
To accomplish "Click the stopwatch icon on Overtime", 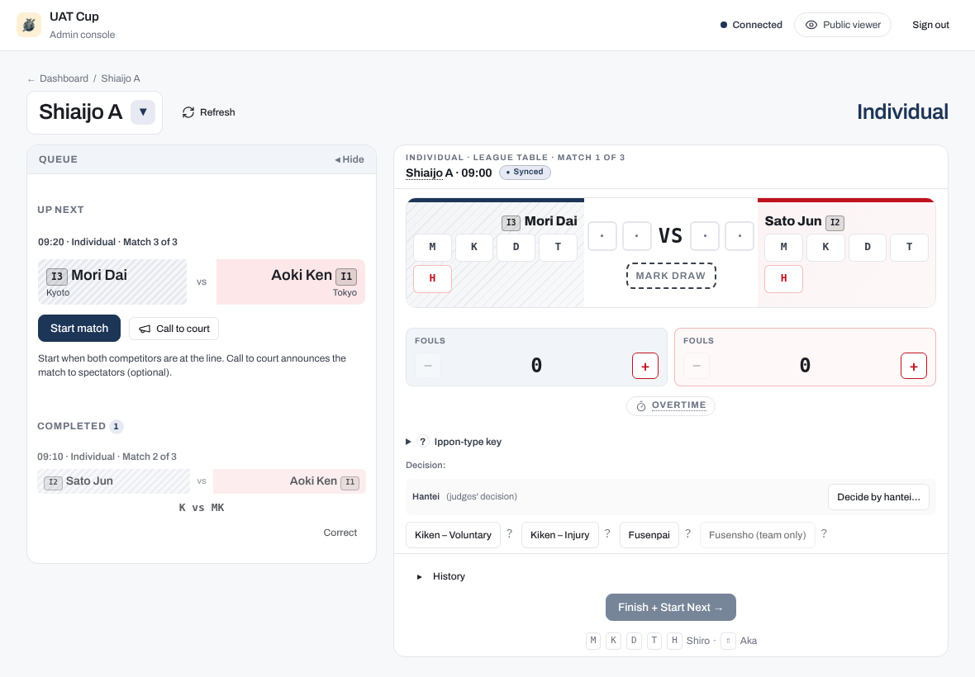I will (641, 406).
